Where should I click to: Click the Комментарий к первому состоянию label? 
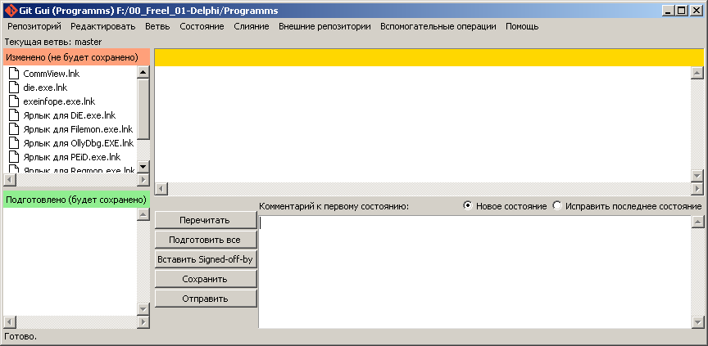334,206
